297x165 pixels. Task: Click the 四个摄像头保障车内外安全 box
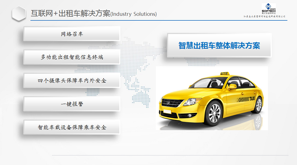point(72,80)
